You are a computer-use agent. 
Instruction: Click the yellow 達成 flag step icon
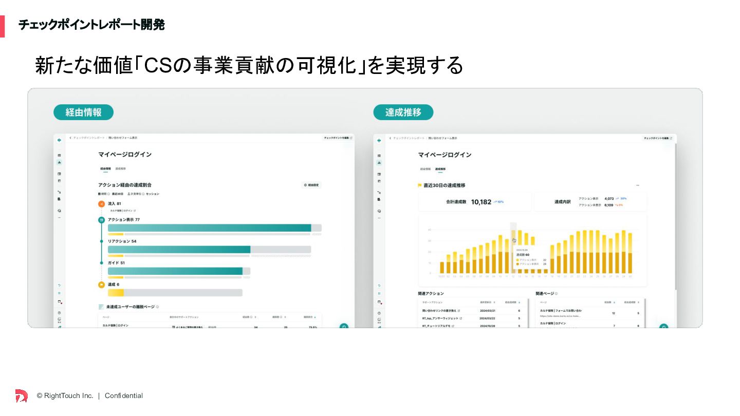coord(102,285)
